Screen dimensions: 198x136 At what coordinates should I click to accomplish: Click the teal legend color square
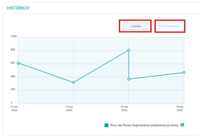pyautogui.click(x=106, y=125)
